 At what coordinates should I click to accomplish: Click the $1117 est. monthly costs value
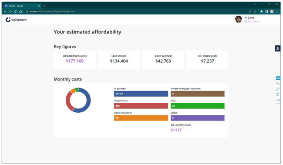176,130
